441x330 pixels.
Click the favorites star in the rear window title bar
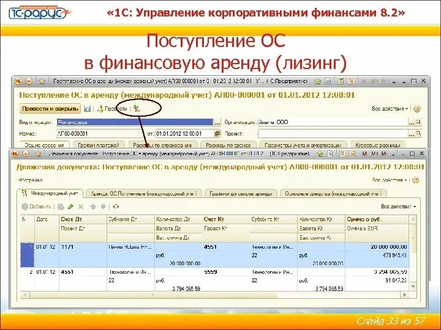tap(42, 81)
